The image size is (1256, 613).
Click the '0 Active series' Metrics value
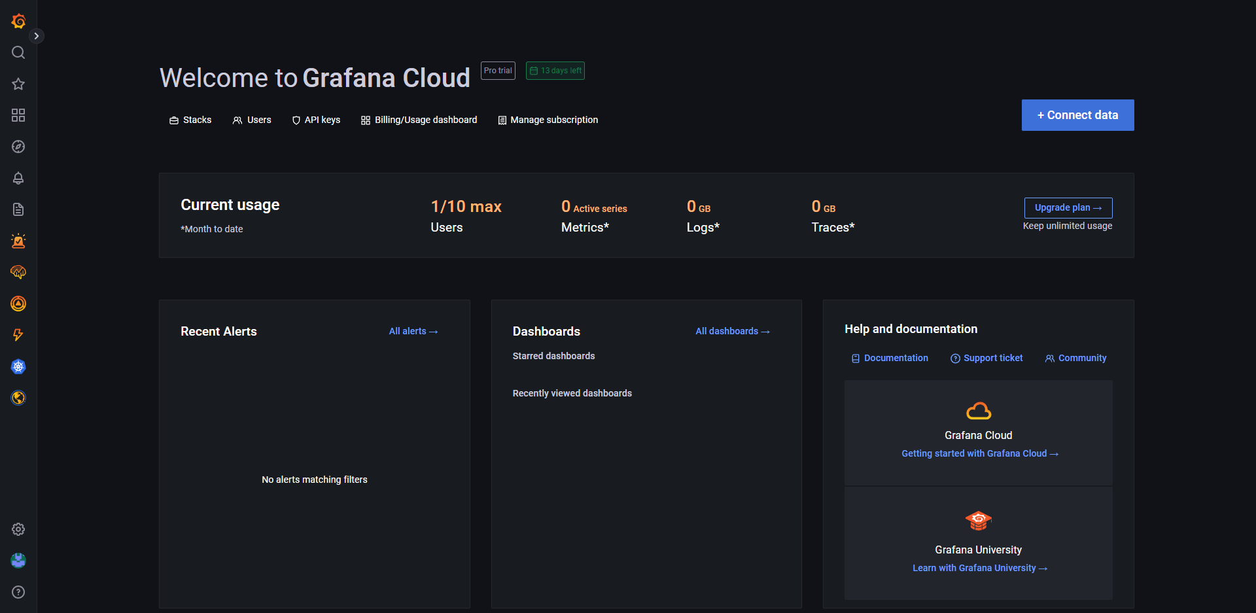click(594, 207)
